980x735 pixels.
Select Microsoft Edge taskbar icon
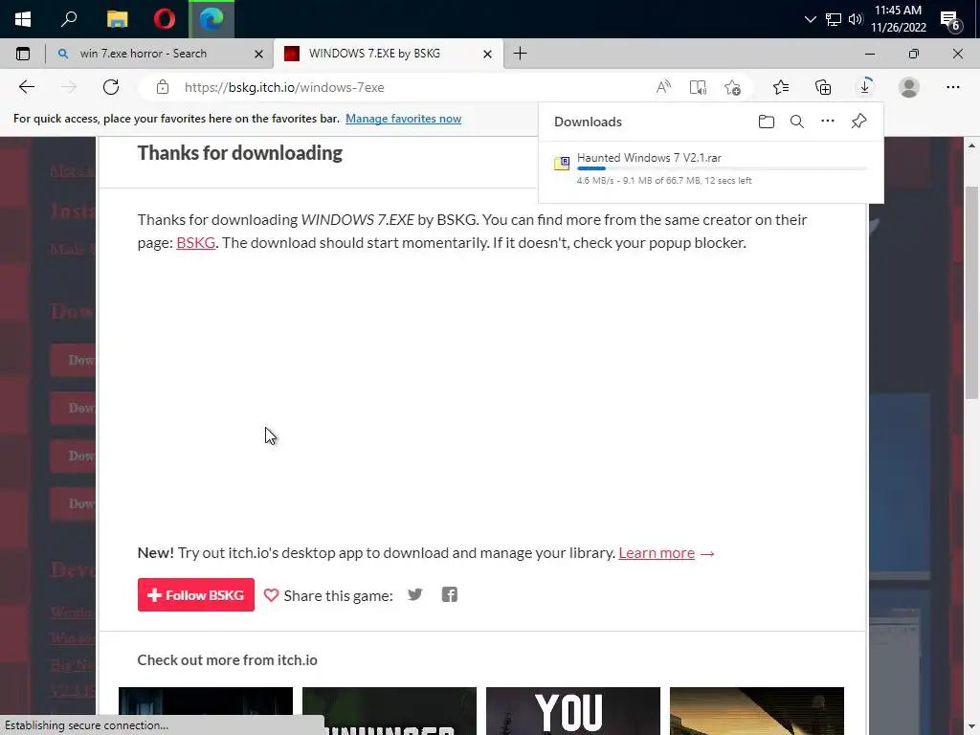[212, 19]
